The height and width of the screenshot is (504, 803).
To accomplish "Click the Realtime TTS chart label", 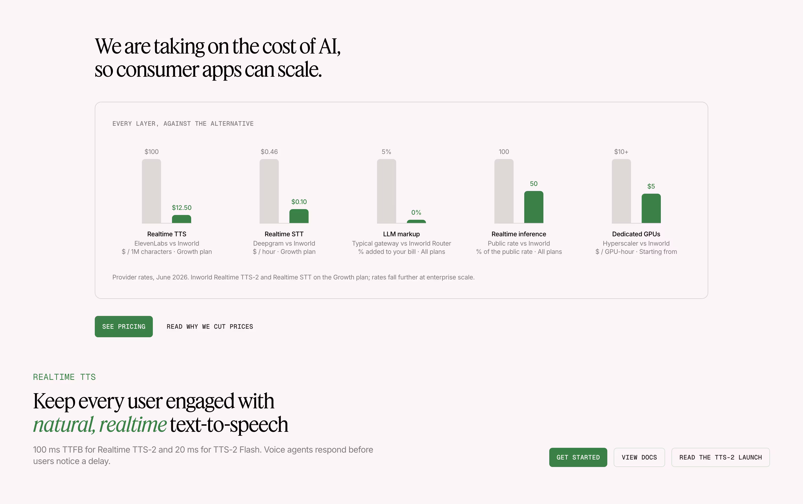I will (167, 234).
